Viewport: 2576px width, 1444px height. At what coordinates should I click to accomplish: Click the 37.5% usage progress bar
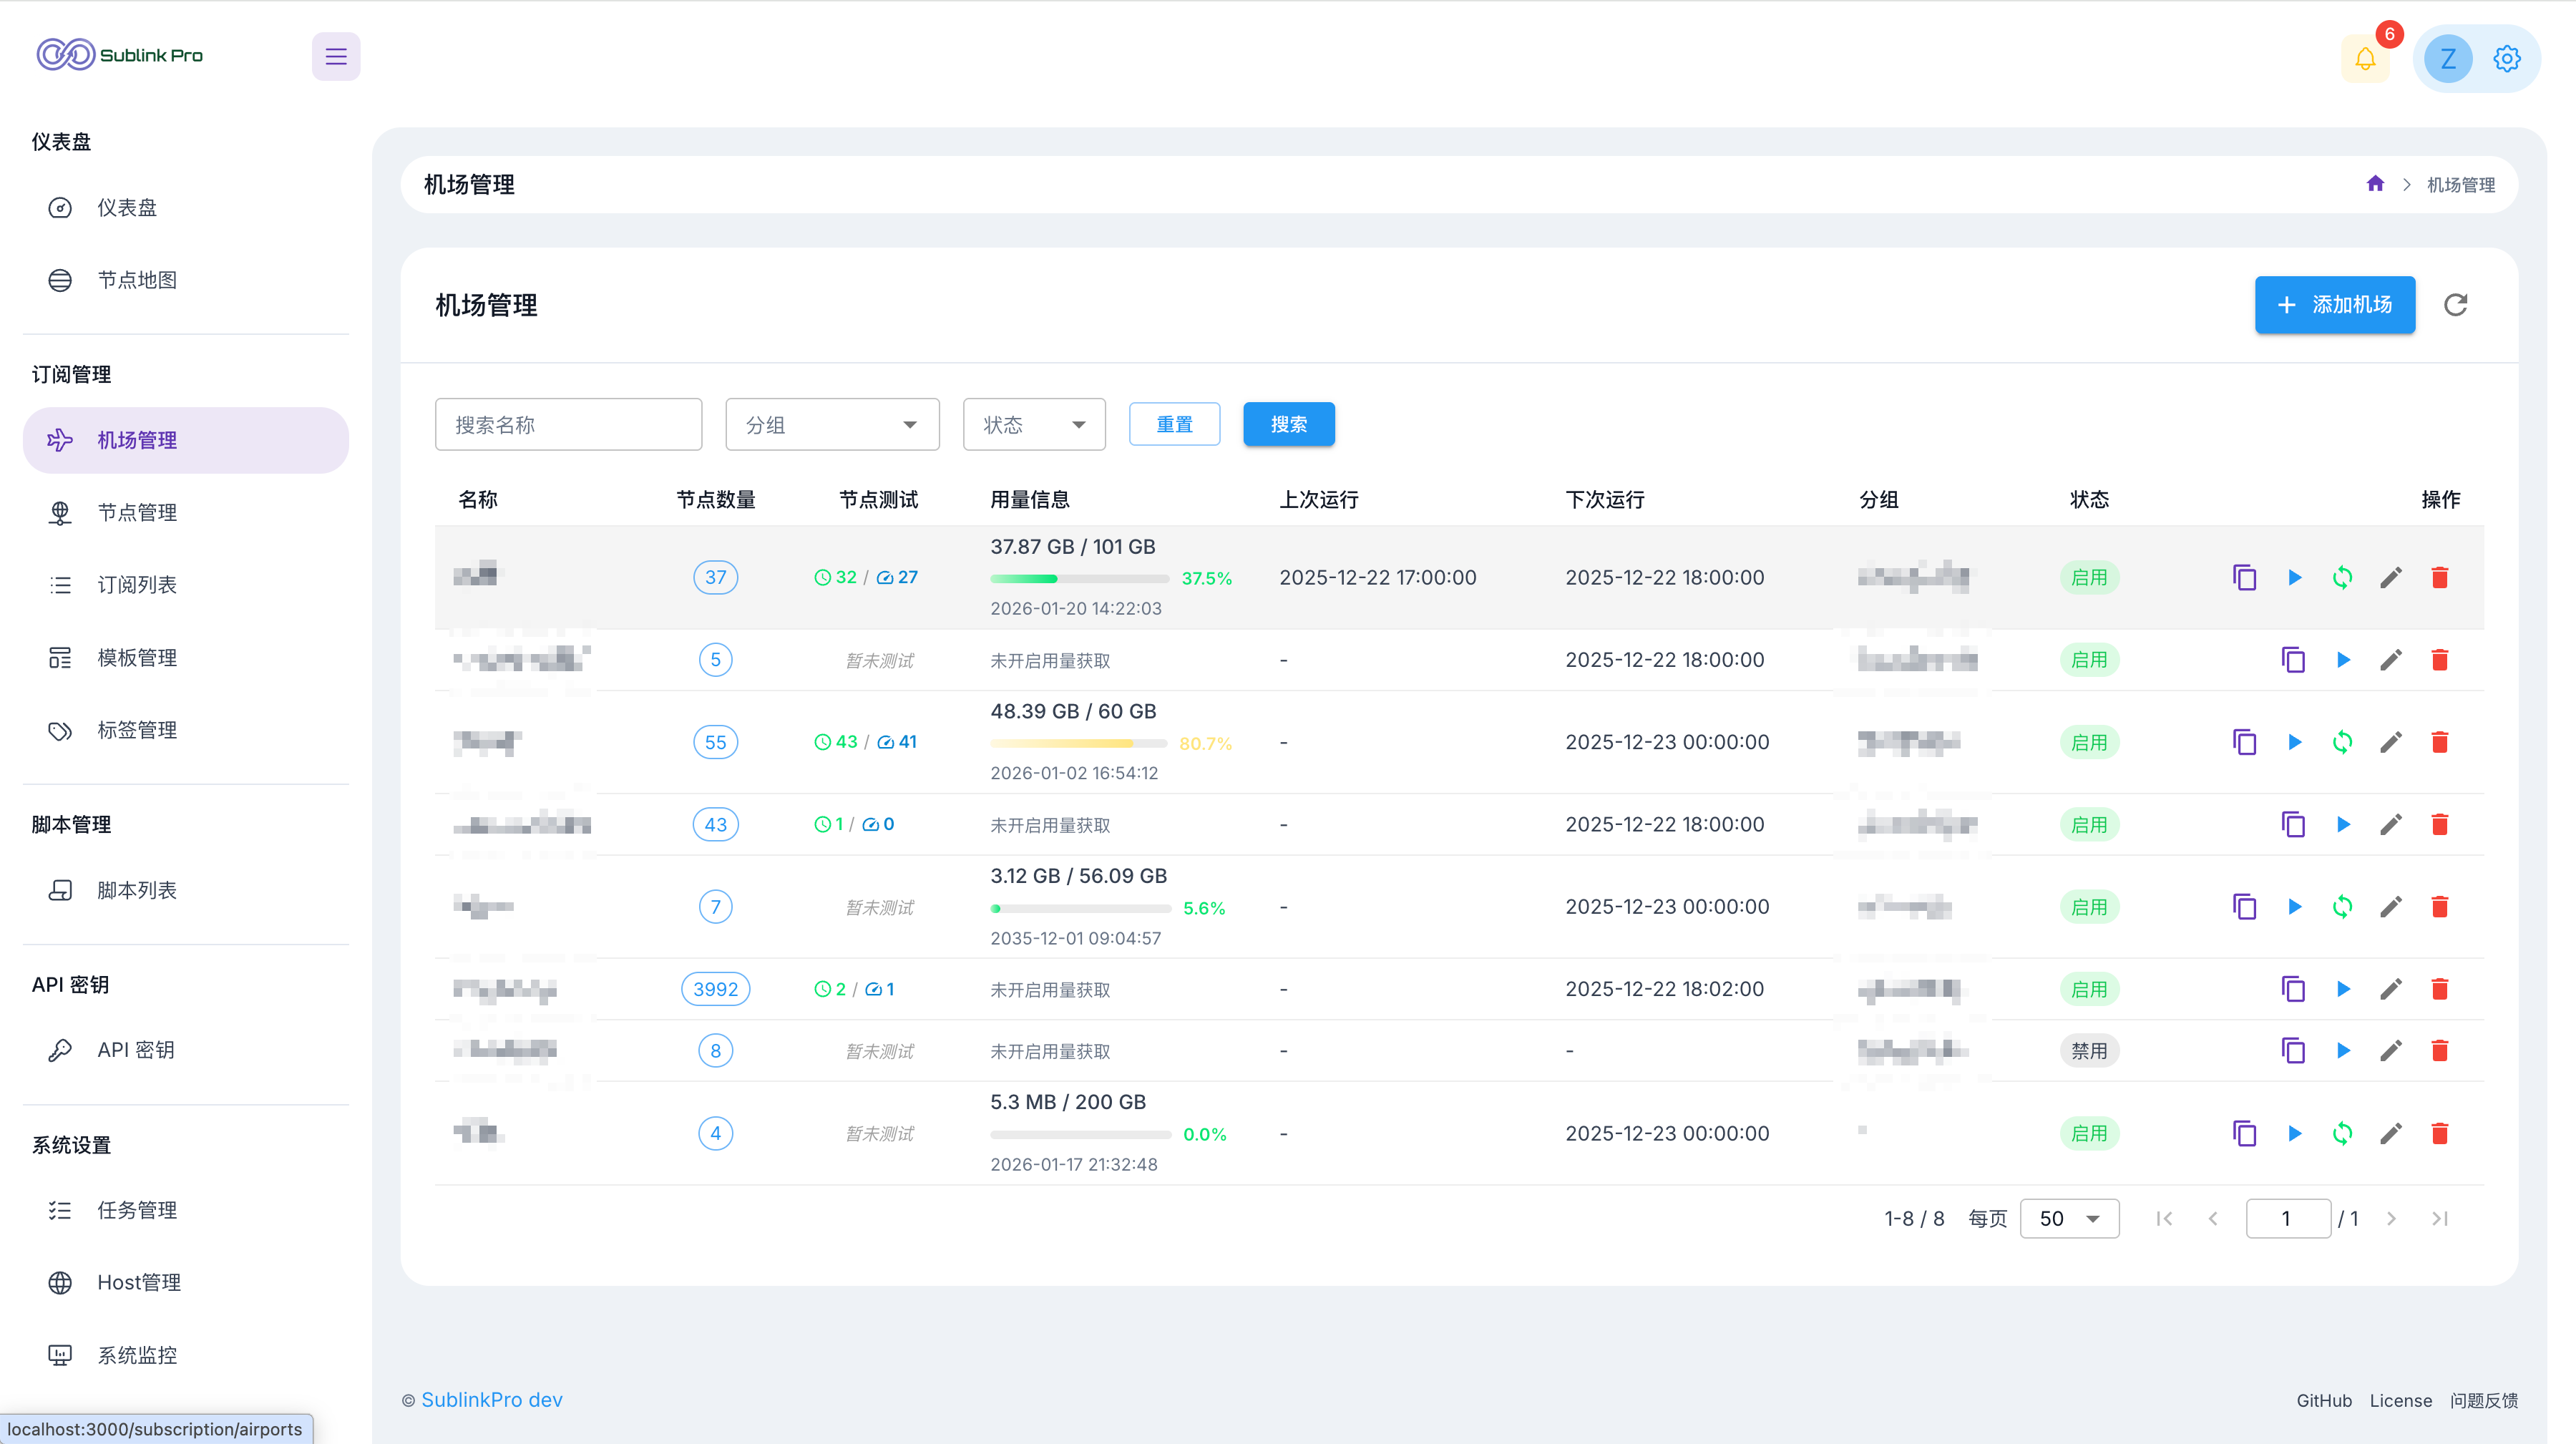pyautogui.click(x=1079, y=578)
